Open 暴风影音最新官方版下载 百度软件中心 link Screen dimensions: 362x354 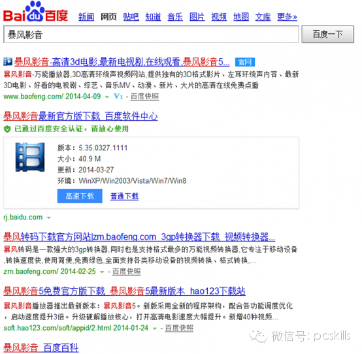click(80, 116)
